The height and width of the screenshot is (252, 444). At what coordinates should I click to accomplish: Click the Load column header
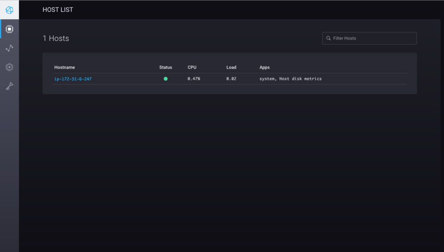pyautogui.click(x=231, y=67)
